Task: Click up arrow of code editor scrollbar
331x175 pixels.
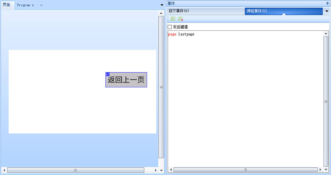Action: tap(326, 34)
